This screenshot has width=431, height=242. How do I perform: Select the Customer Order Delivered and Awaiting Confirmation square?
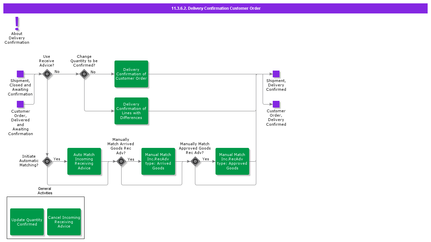point(20,104)
